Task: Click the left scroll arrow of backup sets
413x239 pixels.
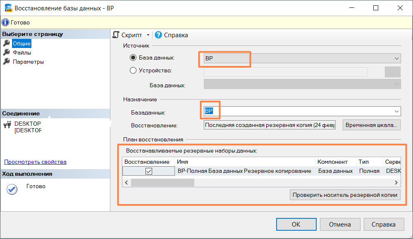Action: (x=127, y=183)
